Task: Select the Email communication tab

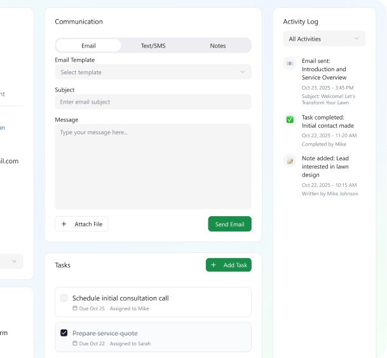Action: point(88,46)
